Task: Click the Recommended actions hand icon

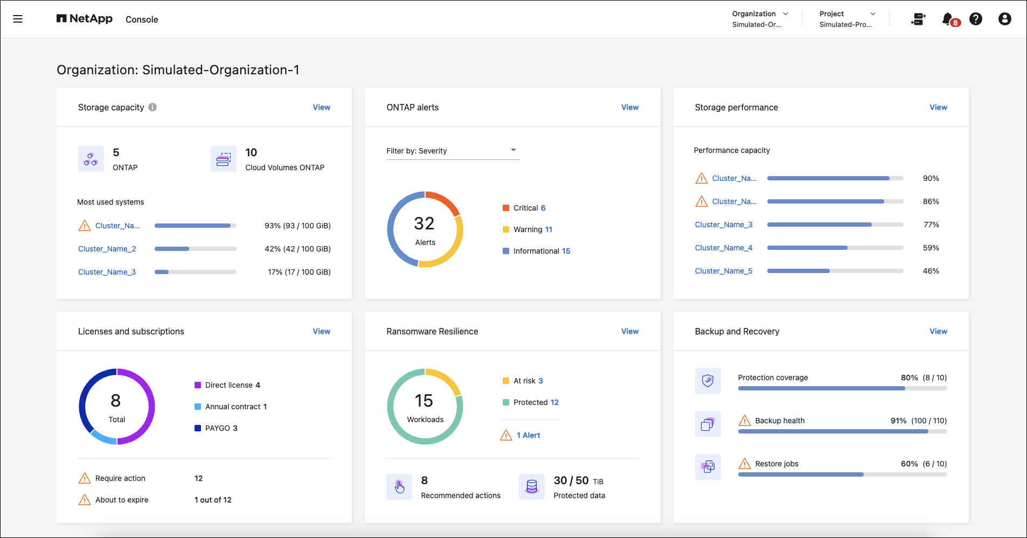Action: coord(399,487)
